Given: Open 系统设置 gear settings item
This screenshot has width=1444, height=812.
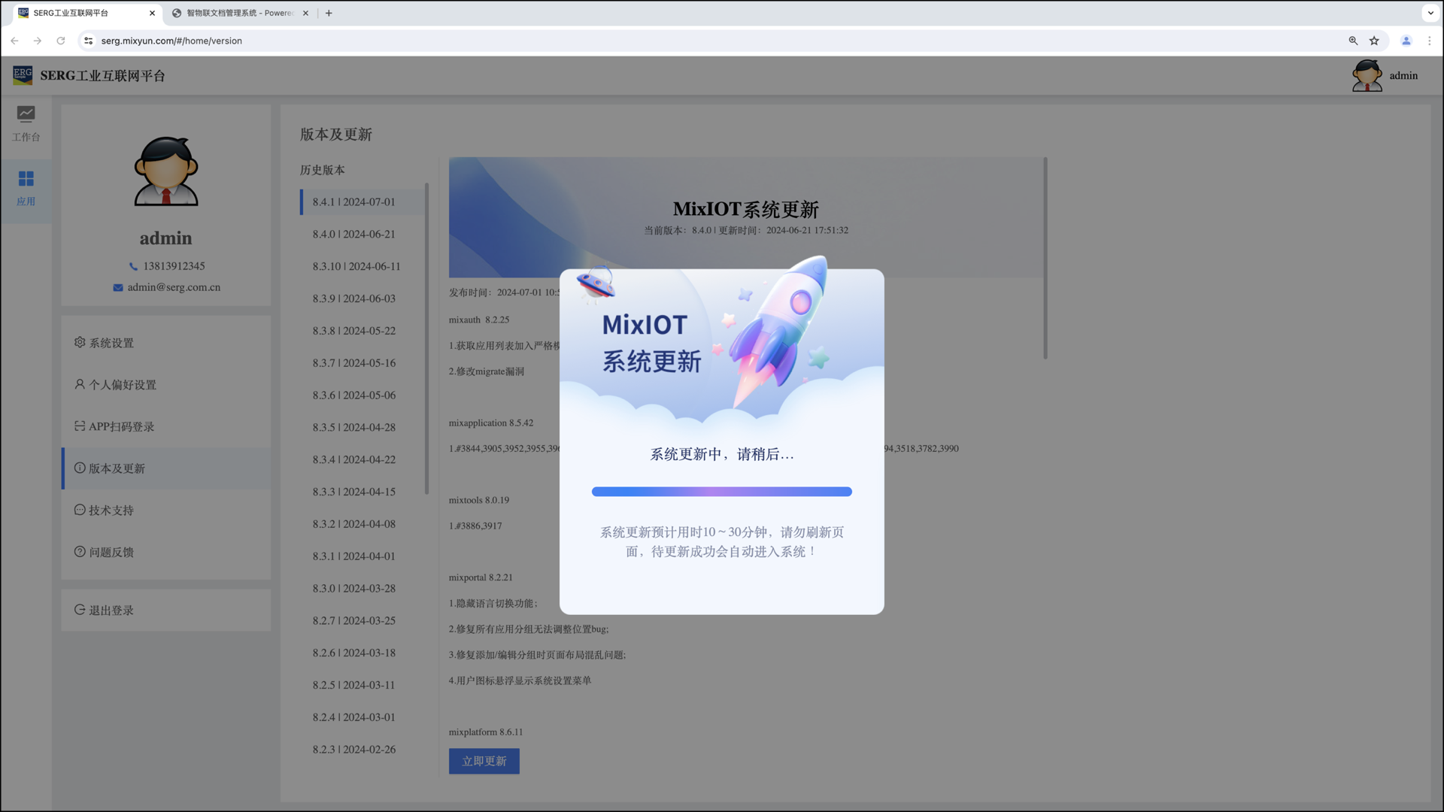Looking at the screenshot, I should [x=111, y=343].
